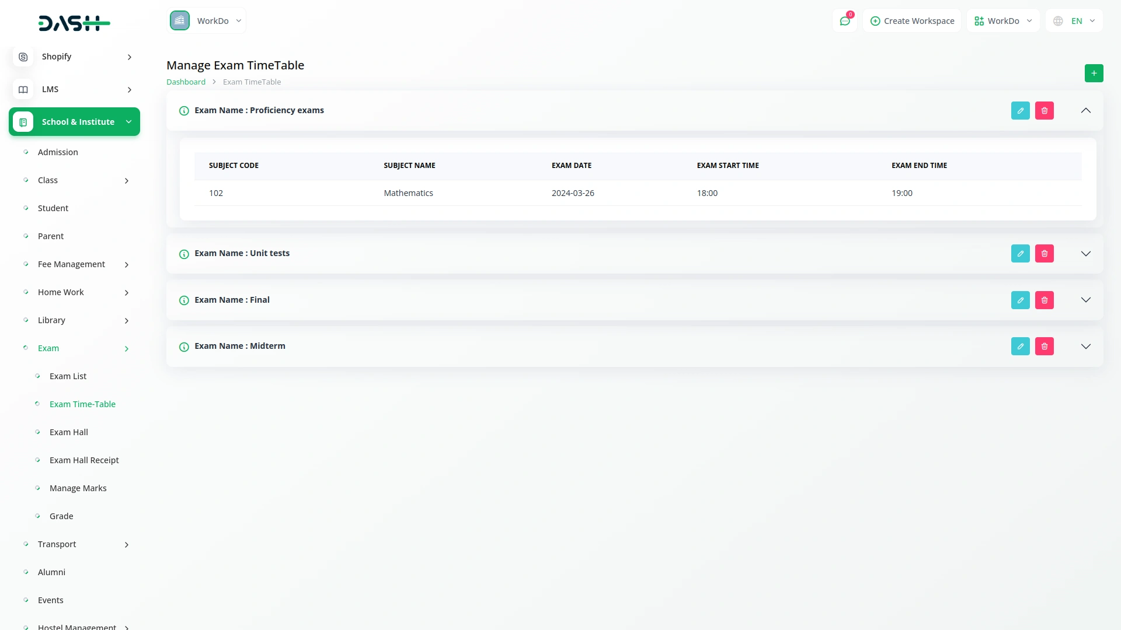Expand the Unit tests exam section
The height and width of the screenshot is (630, 1121).
(x=1085, y=254)
